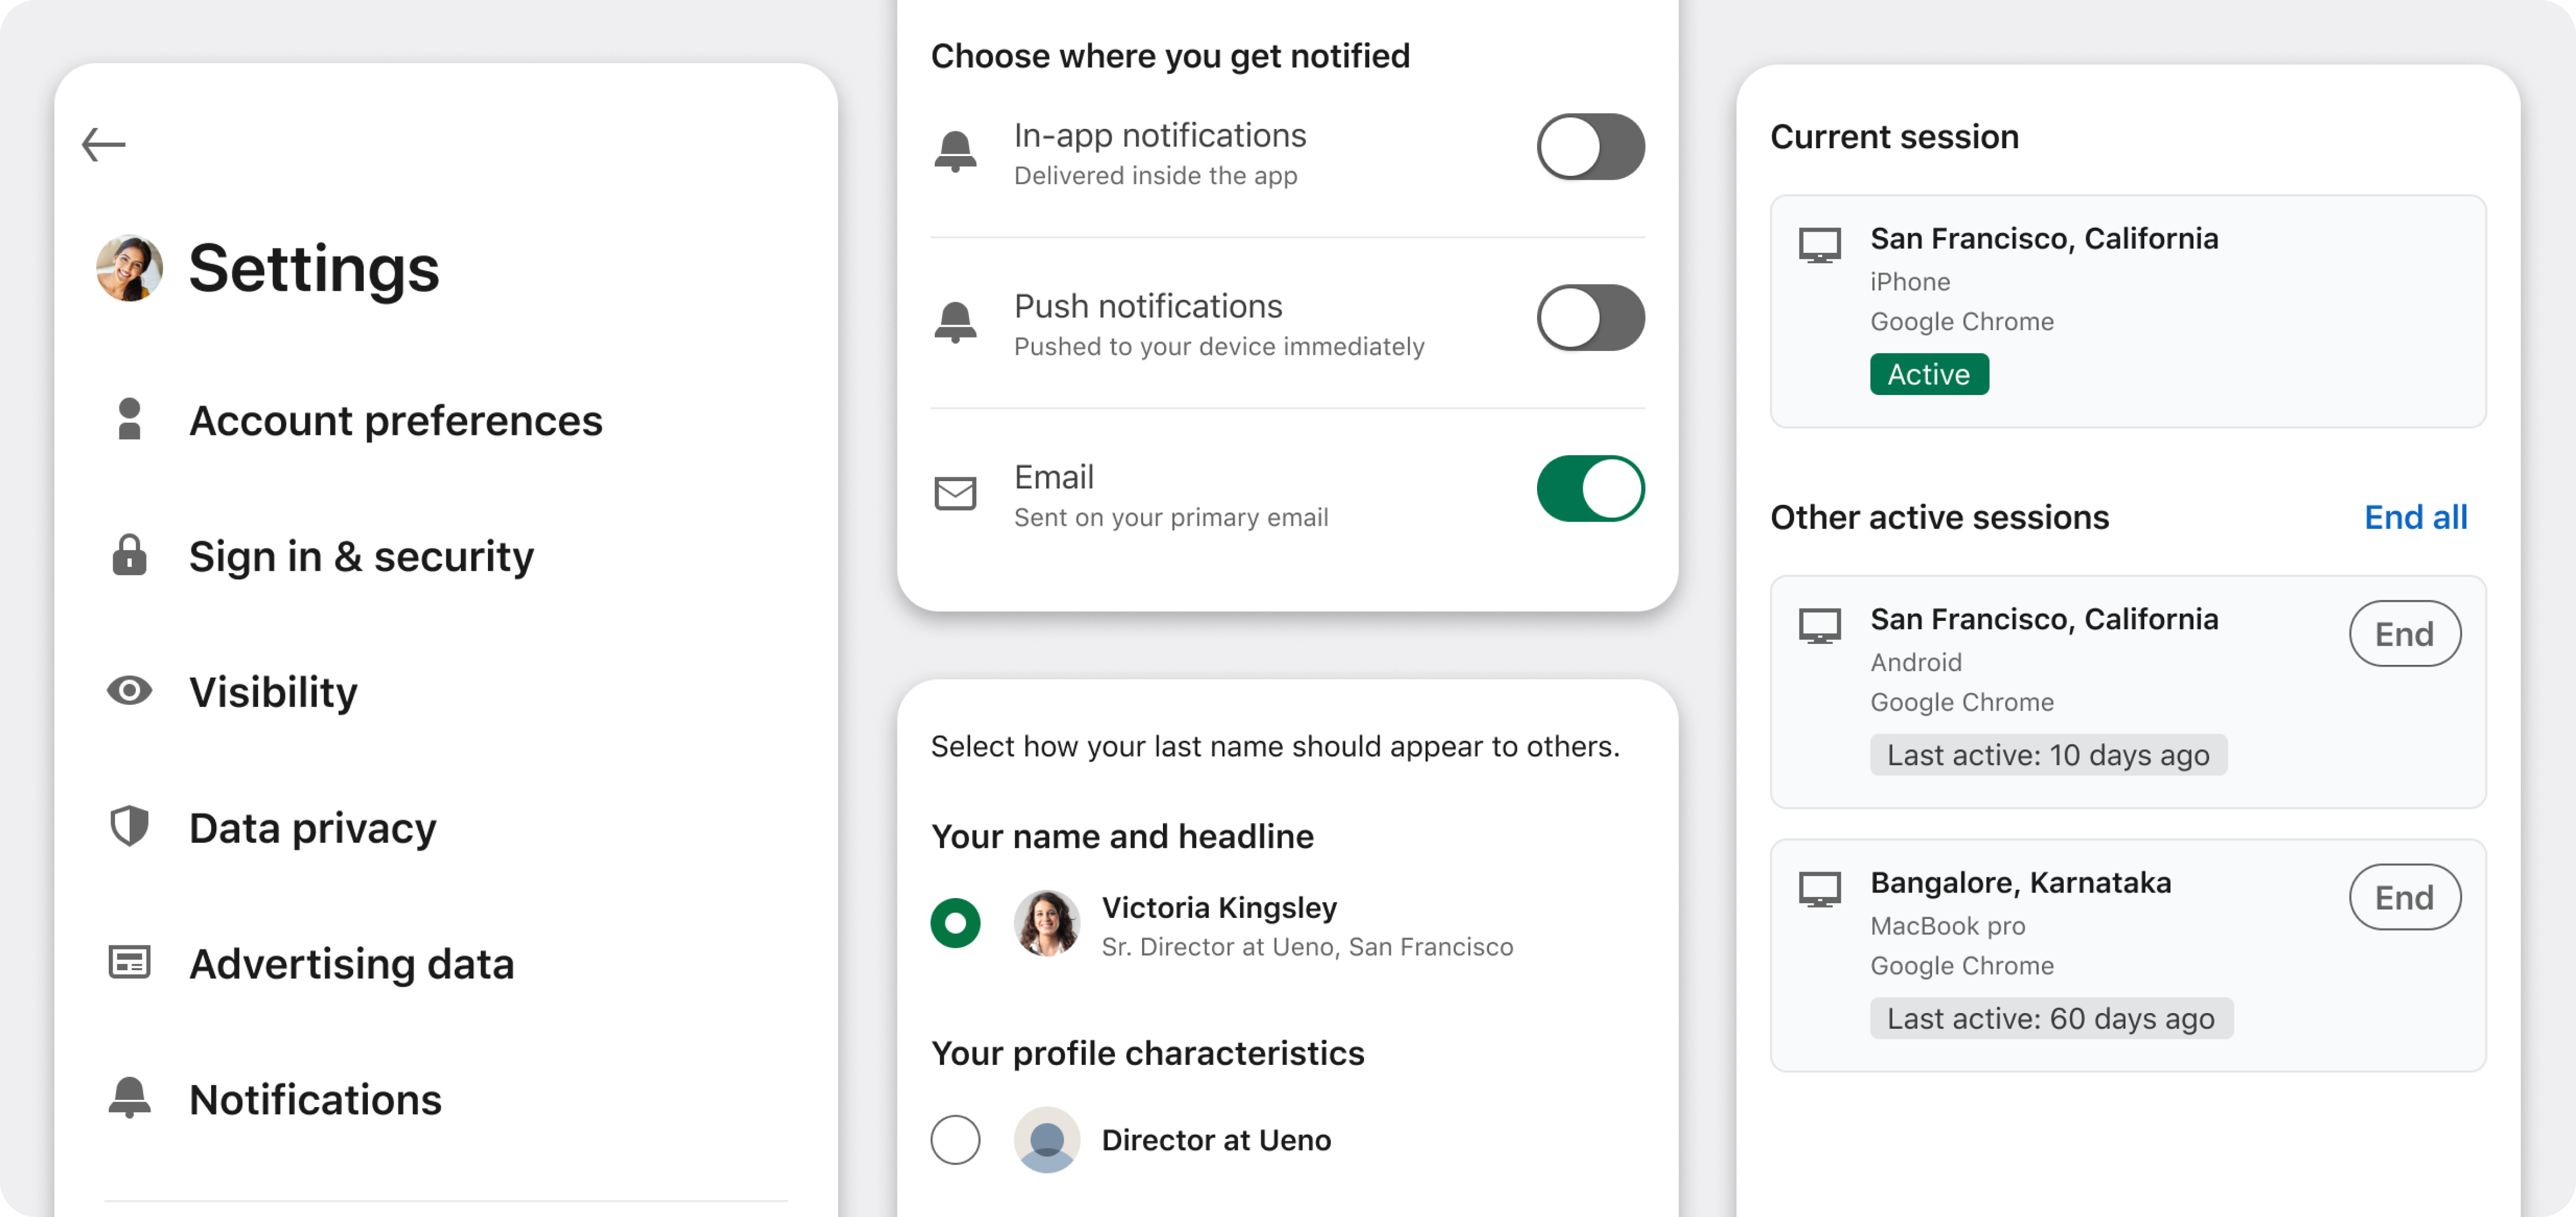
Task: End the Bangalore MacBook pro session
Action: pos(2404,898)
